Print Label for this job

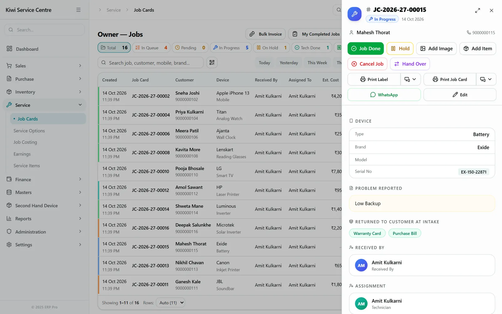coord(374,79)
